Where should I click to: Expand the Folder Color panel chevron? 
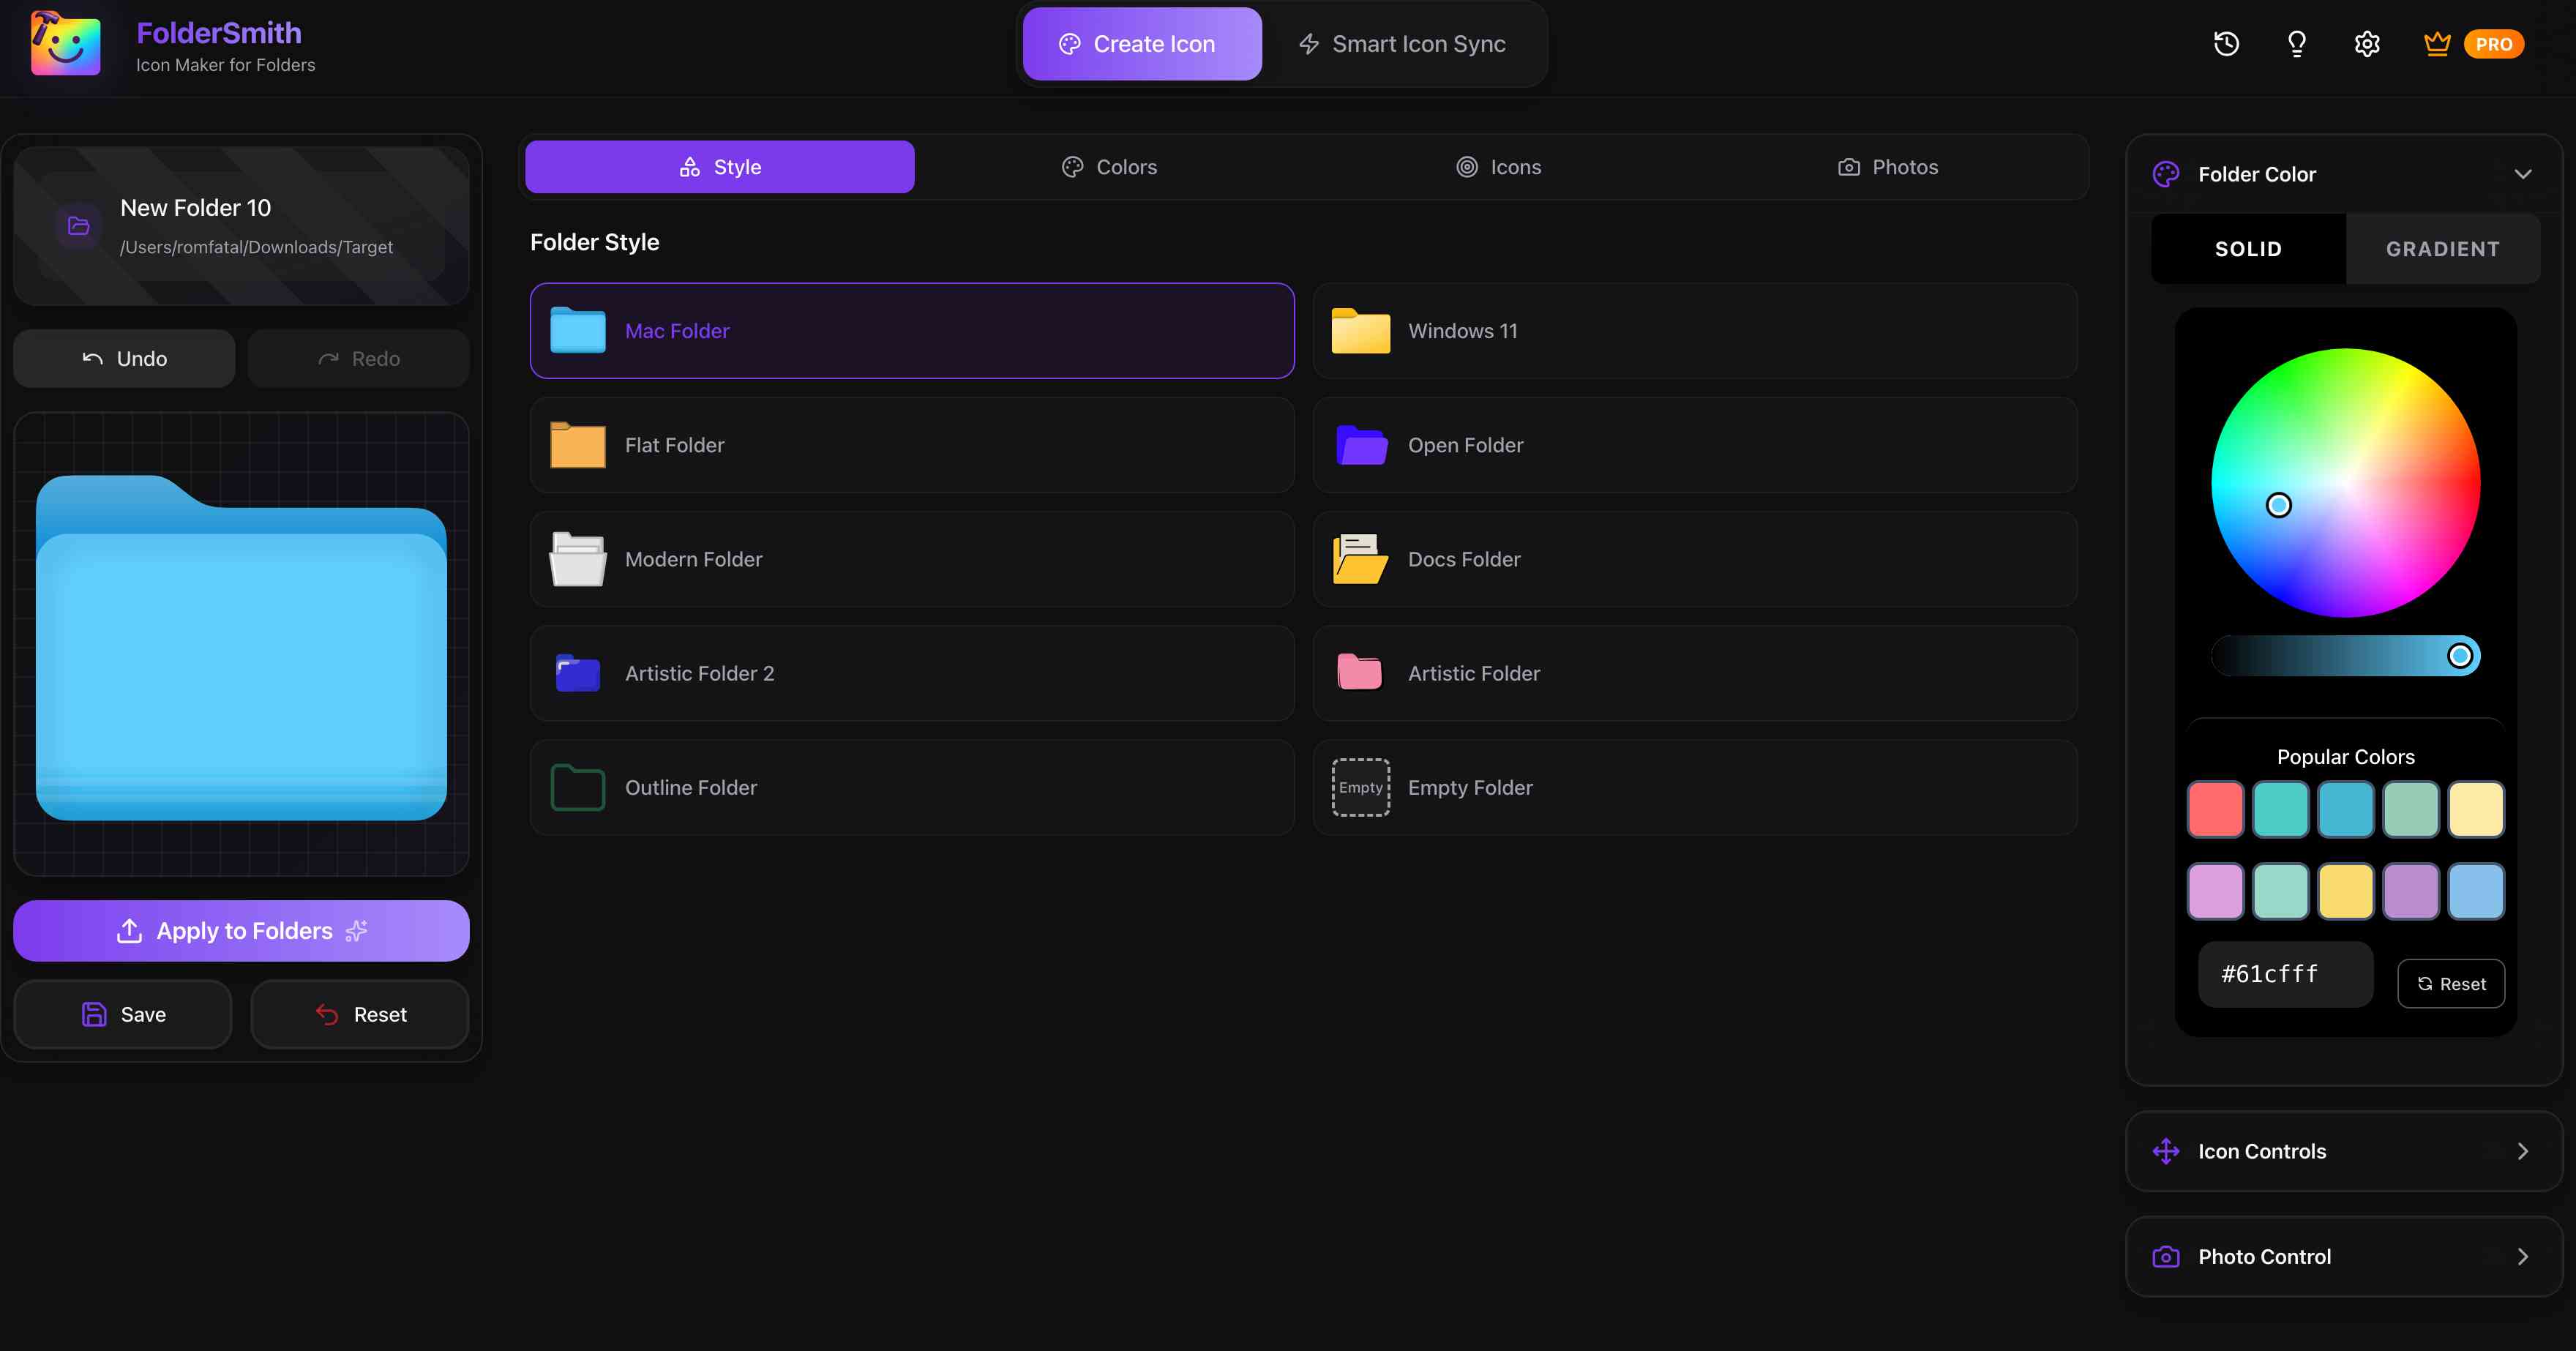2524,173
